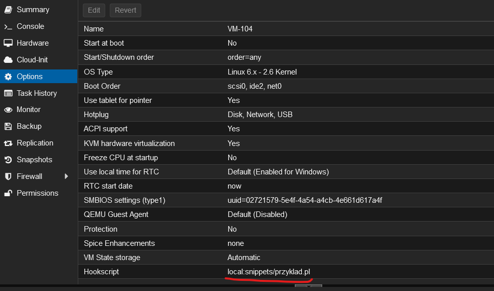Open the Snapshots section
494x291 pixels.
point(34,160)
